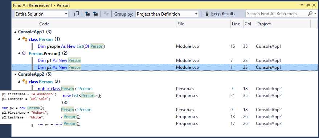319x138 pixels.
Task: Collapse the ConsoleApp2 group
Action: 15,74
